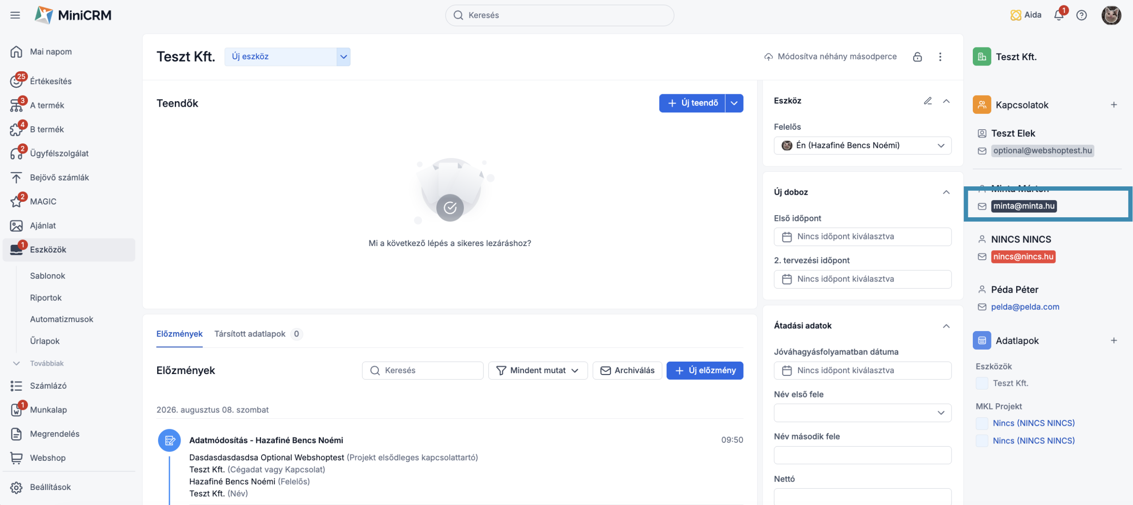Collapse the Új doboz section
Screen dimensions: 1133x505
[x=946, y=192]
